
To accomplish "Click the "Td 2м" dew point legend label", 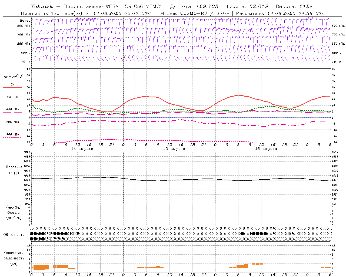I will (13, 97).
